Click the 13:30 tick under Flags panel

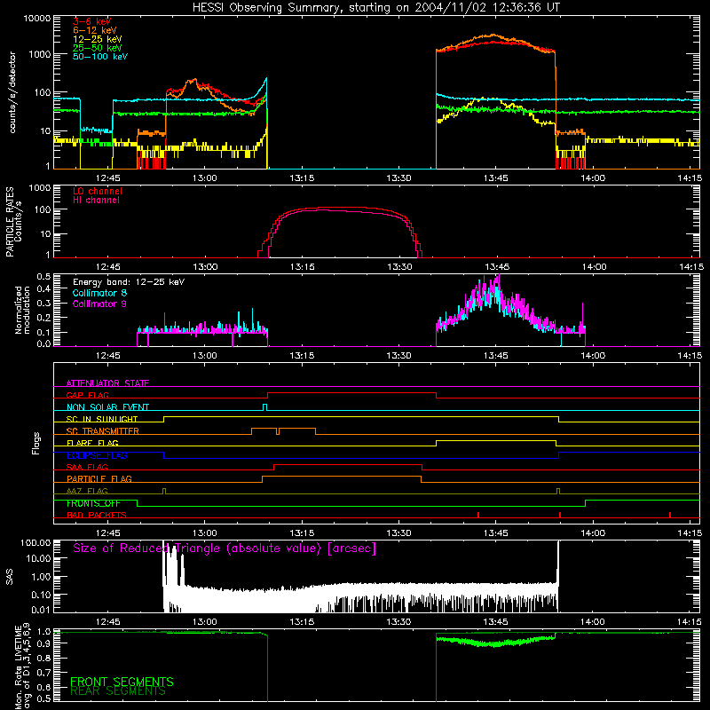coord(398,533)
